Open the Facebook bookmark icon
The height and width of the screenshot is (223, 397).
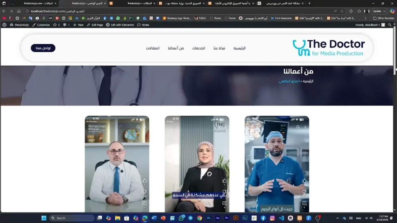coord(104,18)
